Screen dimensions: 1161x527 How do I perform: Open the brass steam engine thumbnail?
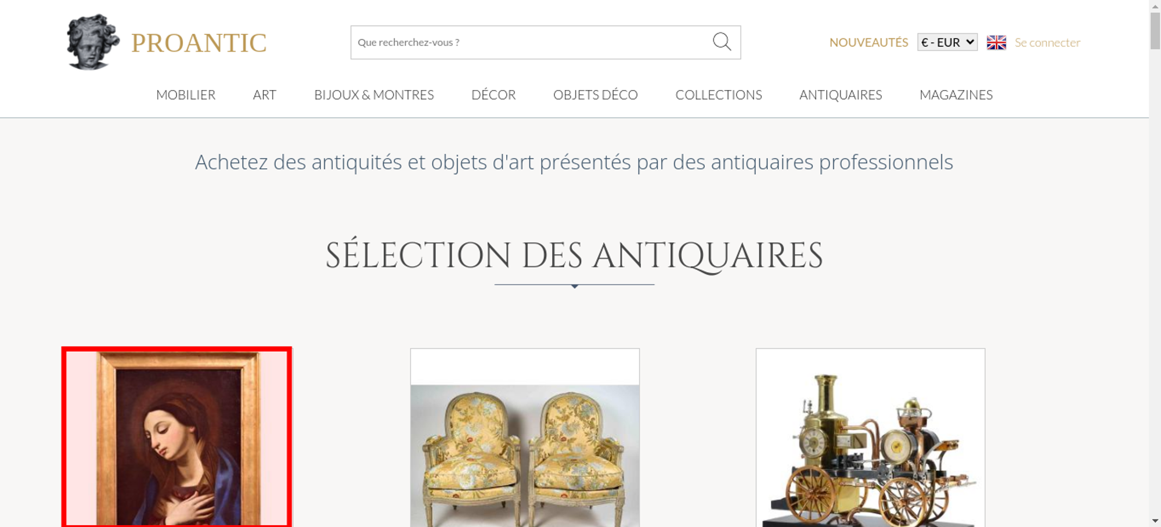(870, 438)
